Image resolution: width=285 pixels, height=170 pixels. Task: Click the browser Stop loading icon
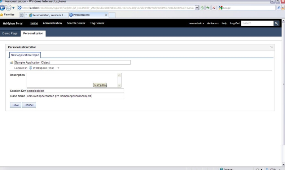pos(214,8)
